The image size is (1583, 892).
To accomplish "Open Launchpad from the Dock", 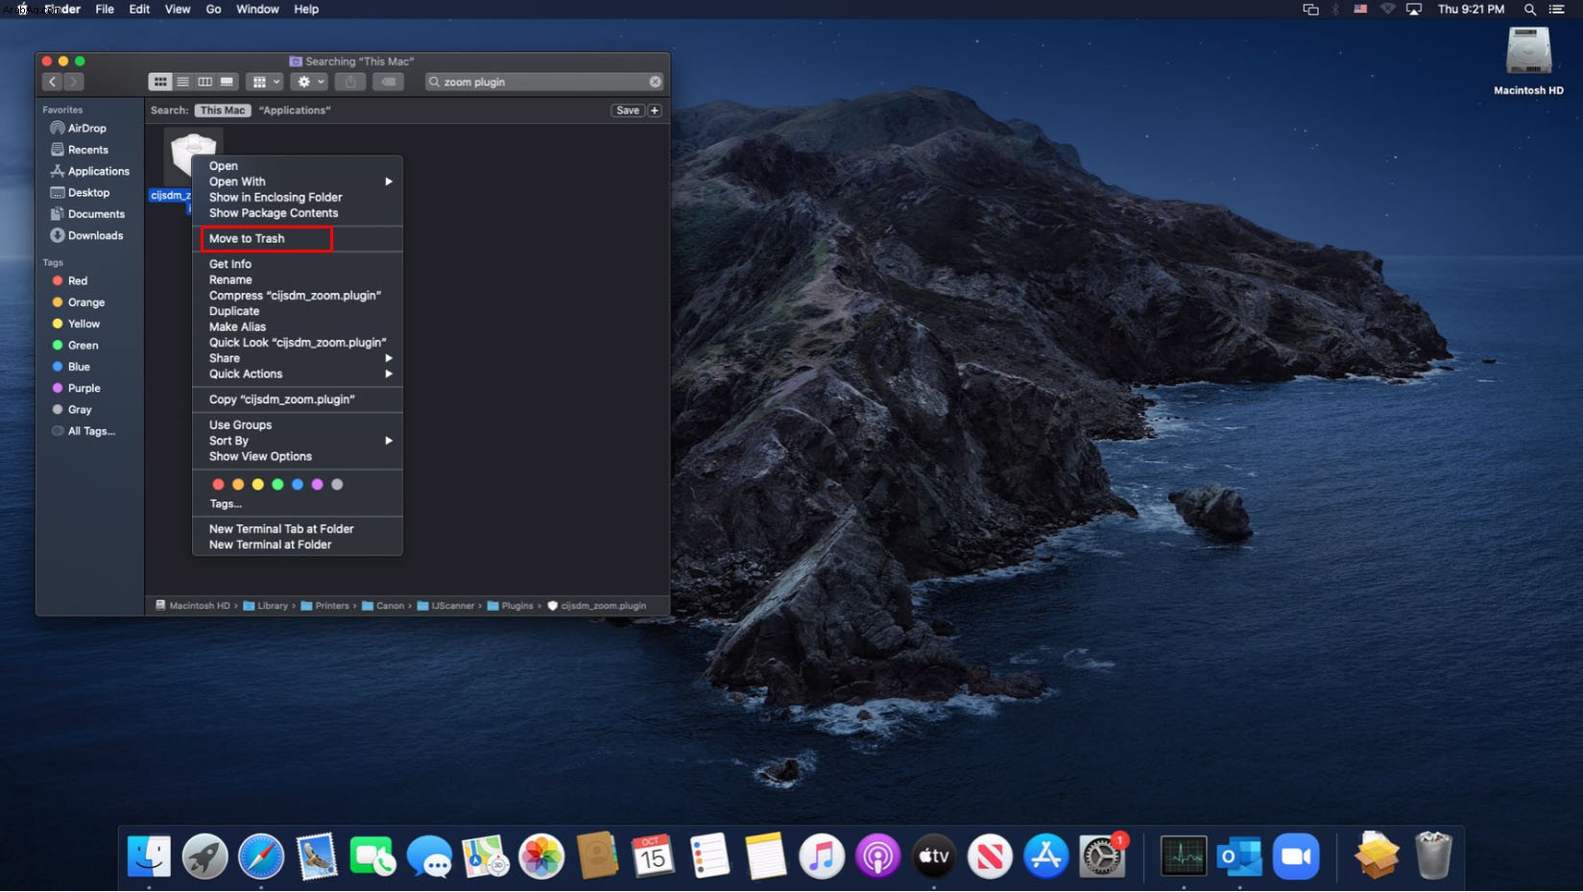I will coord(204,856).
